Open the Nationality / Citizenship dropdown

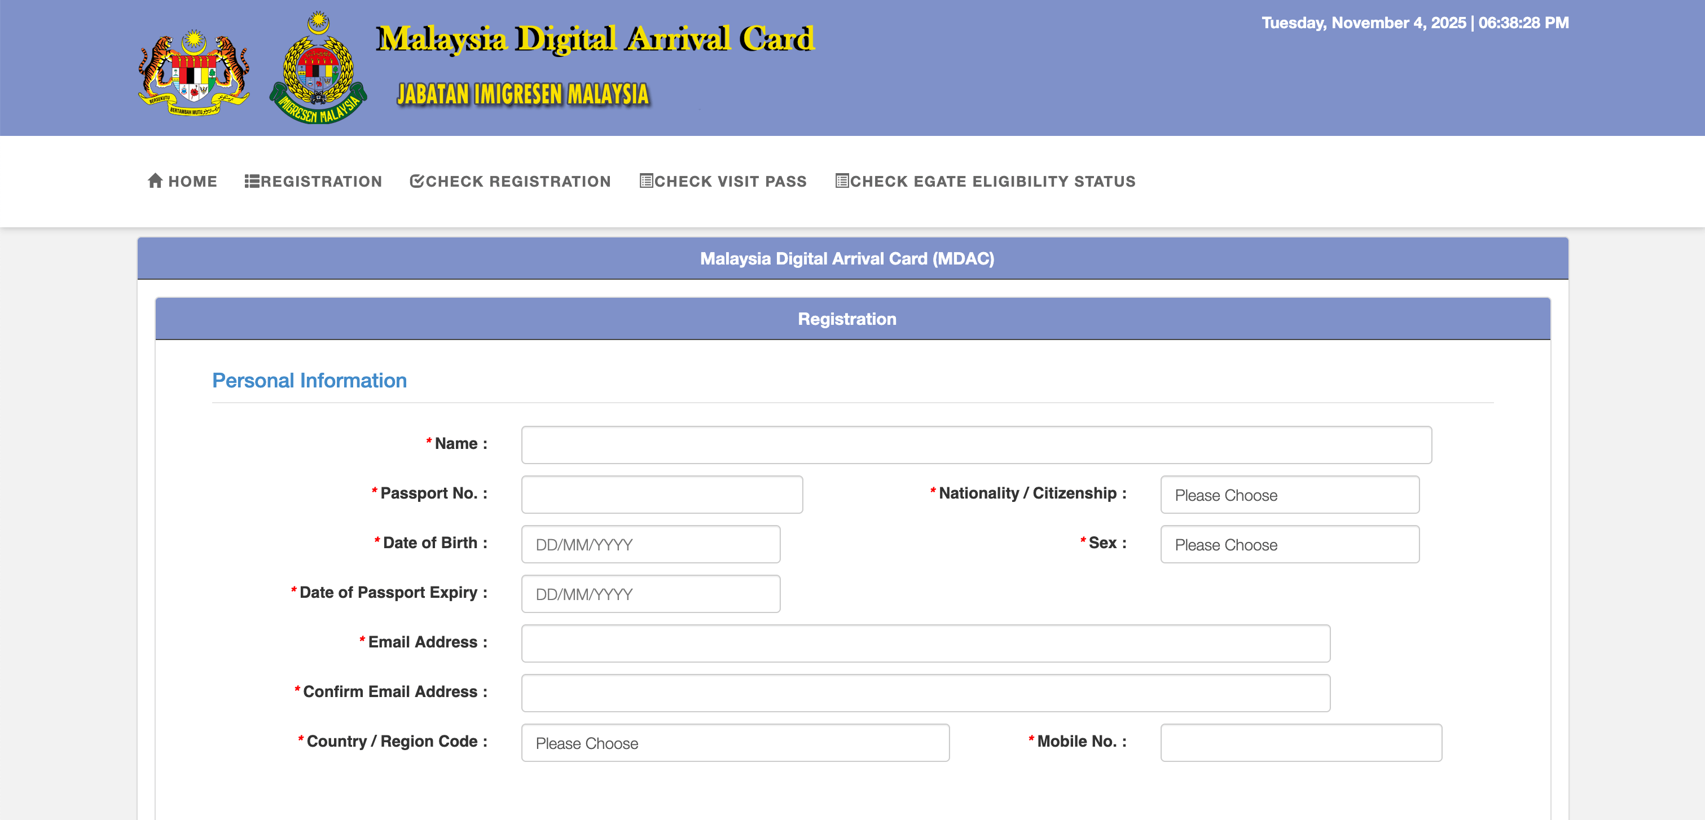tap(1289, 495)
